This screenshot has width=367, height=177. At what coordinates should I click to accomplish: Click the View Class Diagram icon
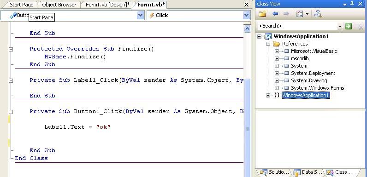coord(318,14)
